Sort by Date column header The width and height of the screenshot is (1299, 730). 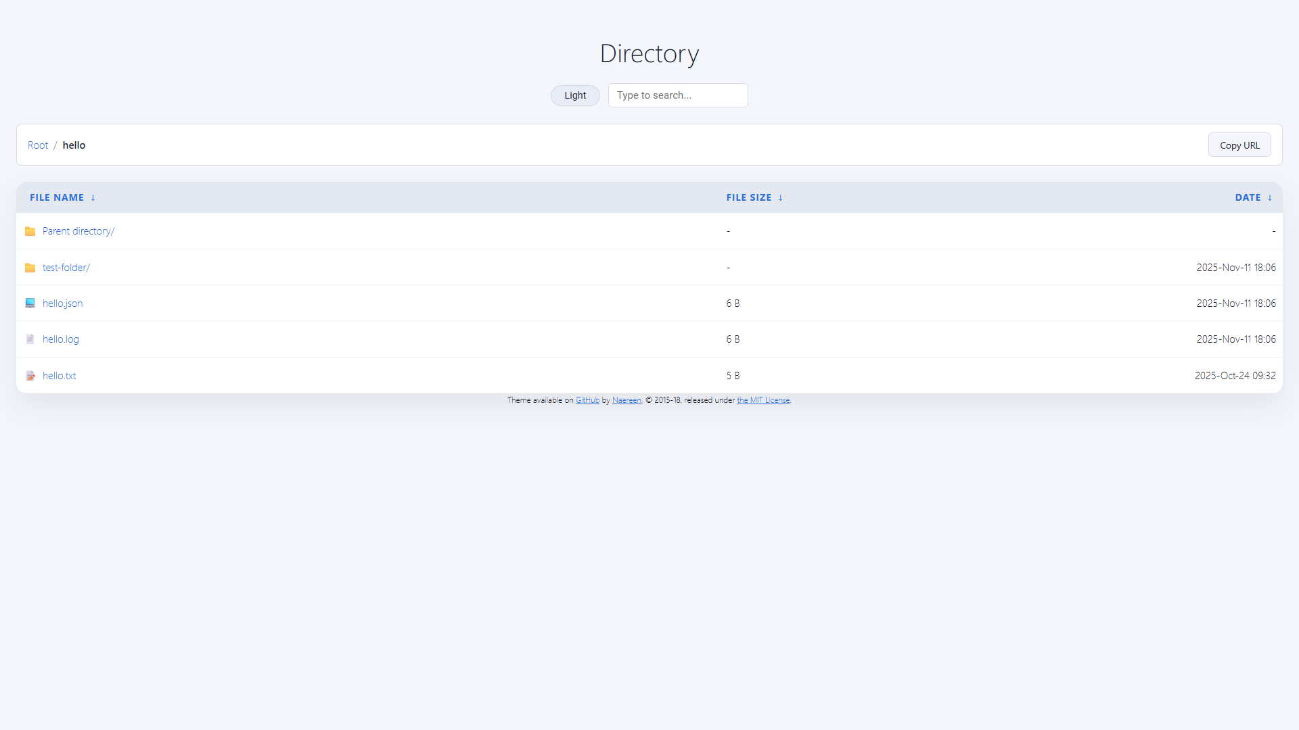pyautogui.click(x=1248, y=197)
